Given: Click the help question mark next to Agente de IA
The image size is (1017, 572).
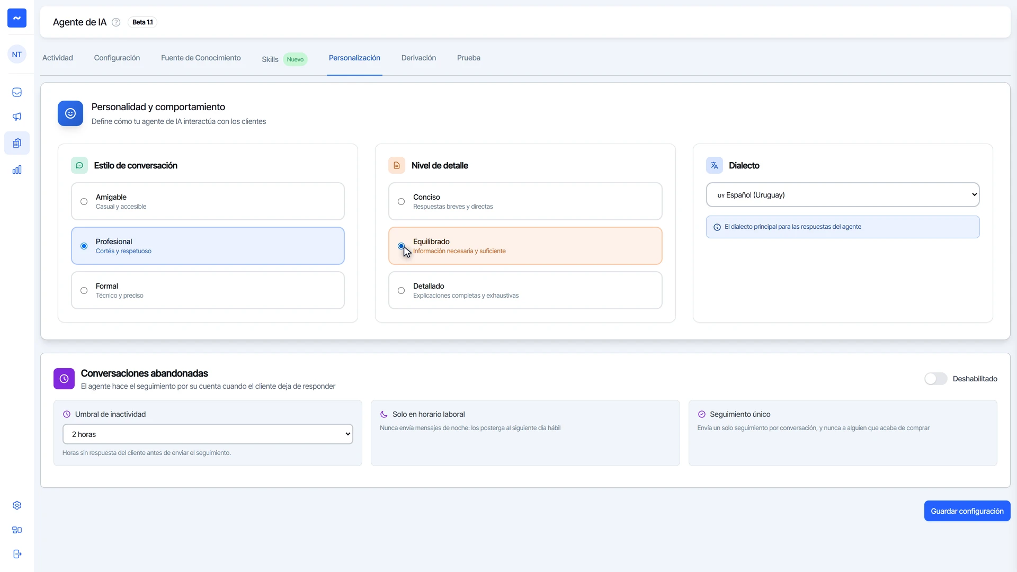Looking at the screenshot, I should pos(116,22).
